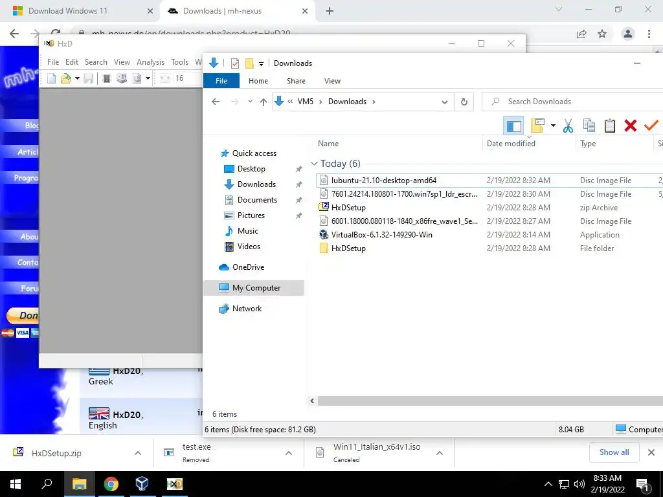
Task: Open Documents in the navigation pane
Action: (x=257, y=200)
